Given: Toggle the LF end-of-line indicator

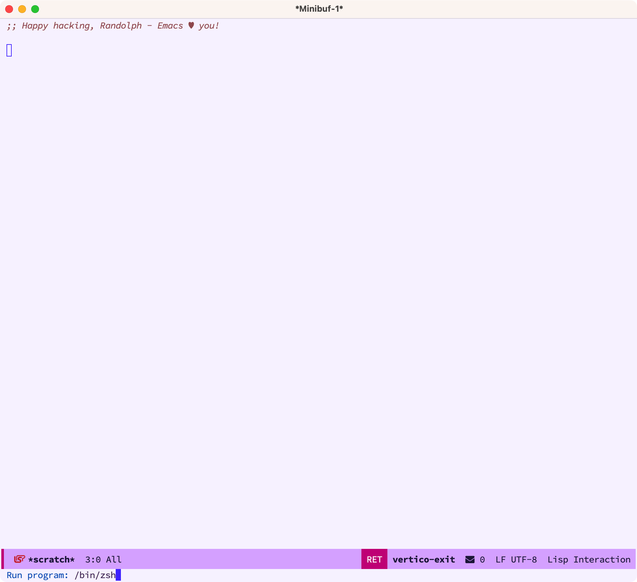Looking at the screenshot, I should (x=500, y=559).
